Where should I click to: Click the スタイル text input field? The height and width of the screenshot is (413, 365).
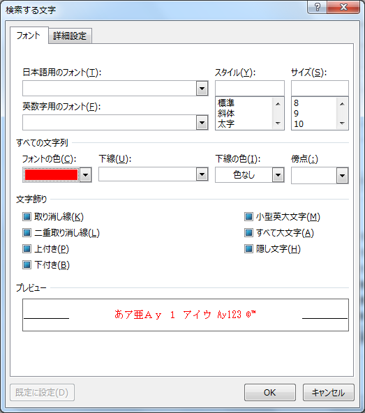click(x=250, y=88)
